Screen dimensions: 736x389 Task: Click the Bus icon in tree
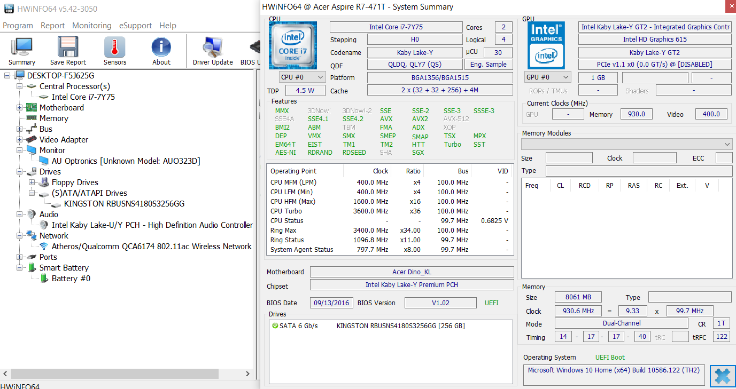point(32,129)
